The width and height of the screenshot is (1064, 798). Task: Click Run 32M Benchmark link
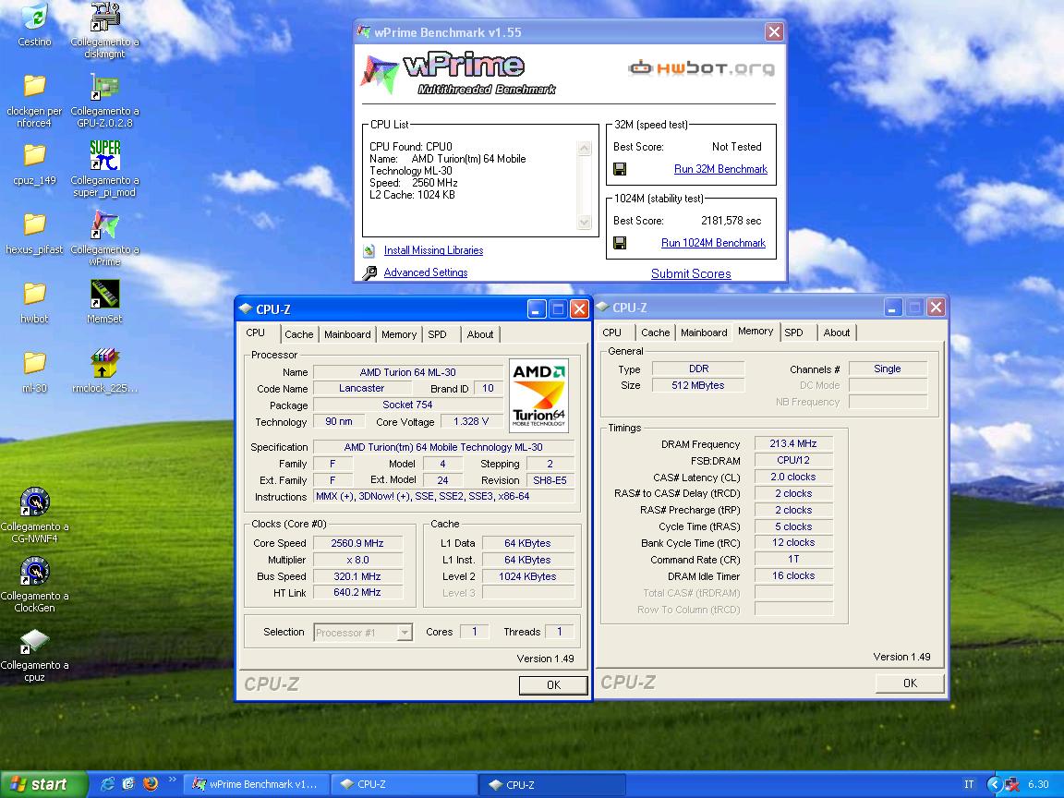click(x=720, y=169)
